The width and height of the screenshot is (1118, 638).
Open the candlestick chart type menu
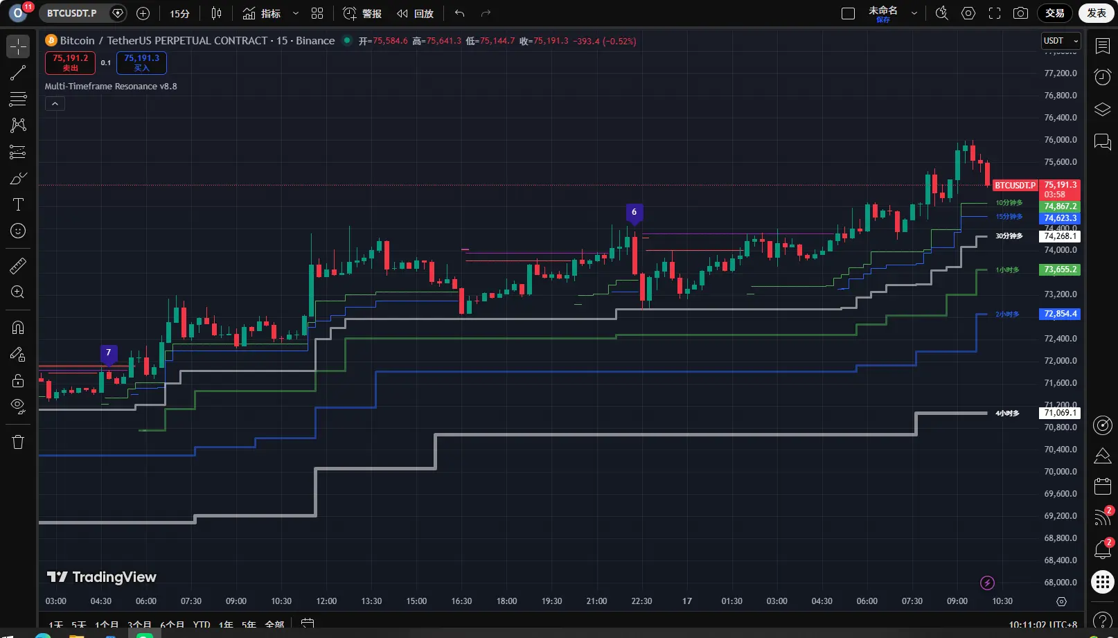coord(216,13)
